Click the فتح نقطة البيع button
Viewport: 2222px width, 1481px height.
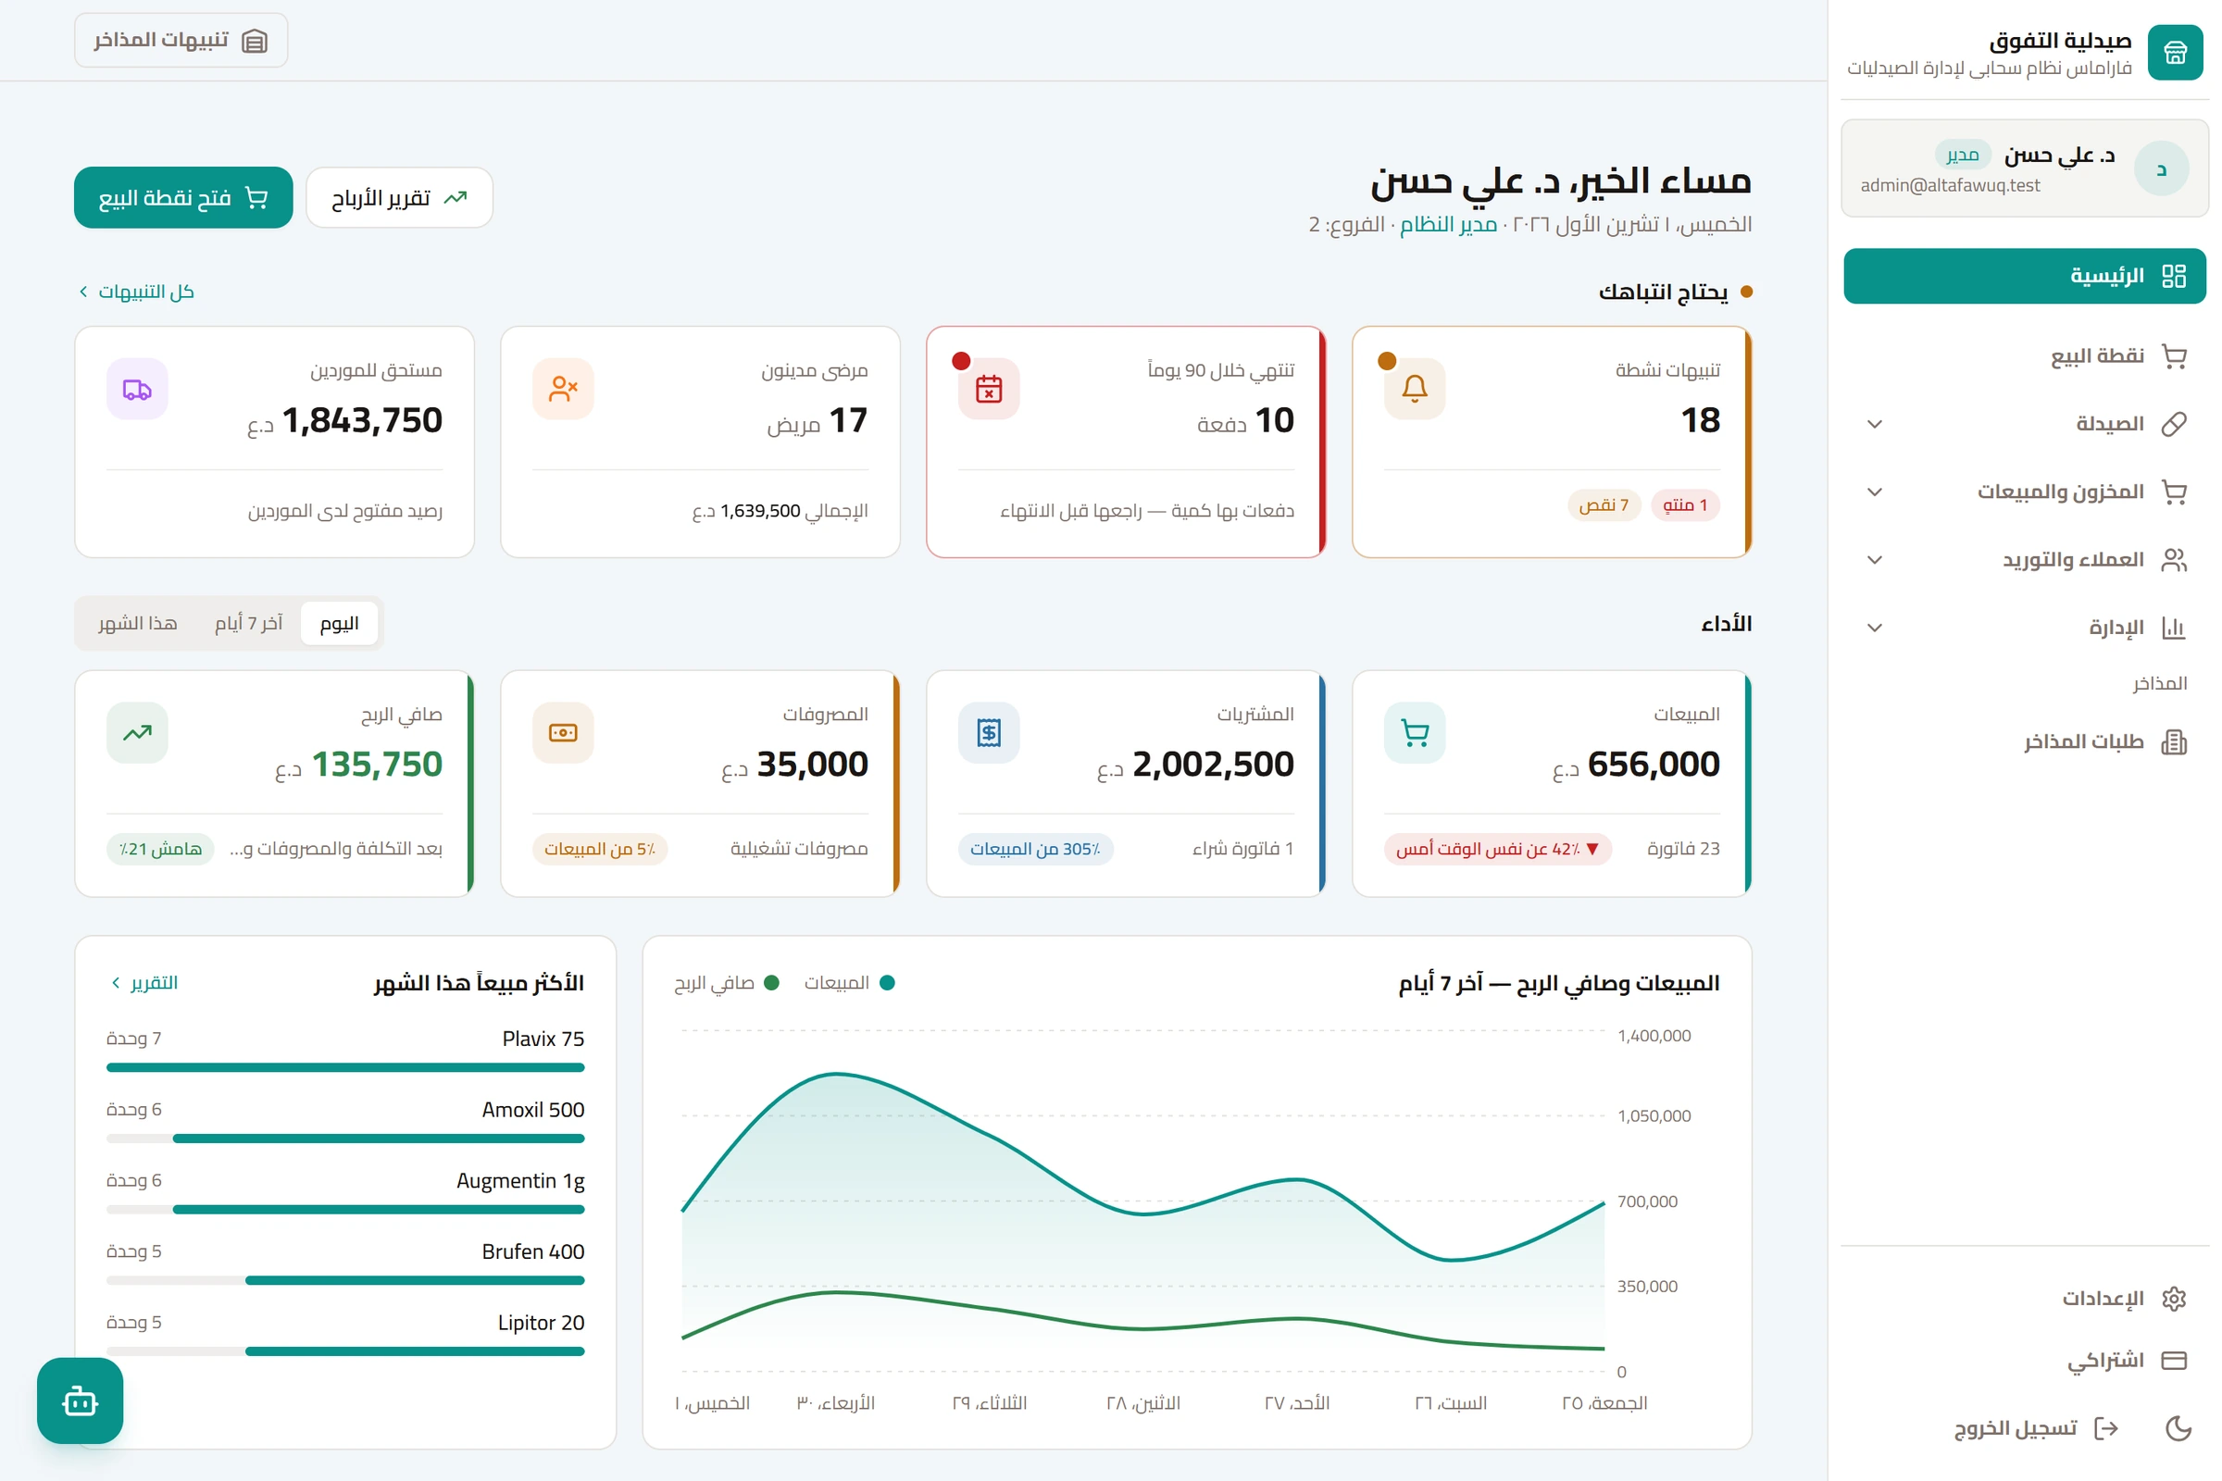(183, 197)
